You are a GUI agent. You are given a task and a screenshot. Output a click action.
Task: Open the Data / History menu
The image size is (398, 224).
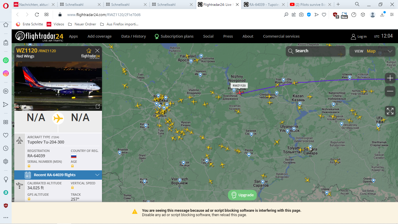click(133, 36)
